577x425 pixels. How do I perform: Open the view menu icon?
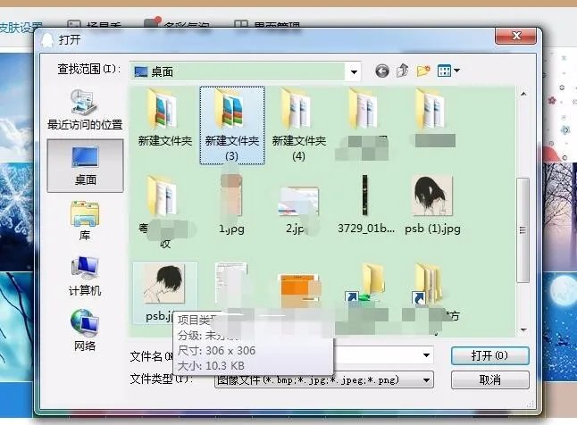tap(444, 71)
